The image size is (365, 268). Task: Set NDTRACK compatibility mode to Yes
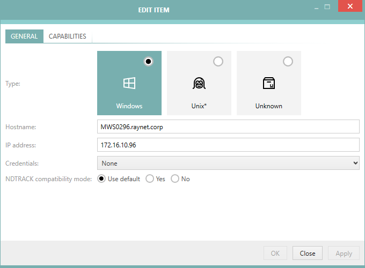click(x=150, y=179)
